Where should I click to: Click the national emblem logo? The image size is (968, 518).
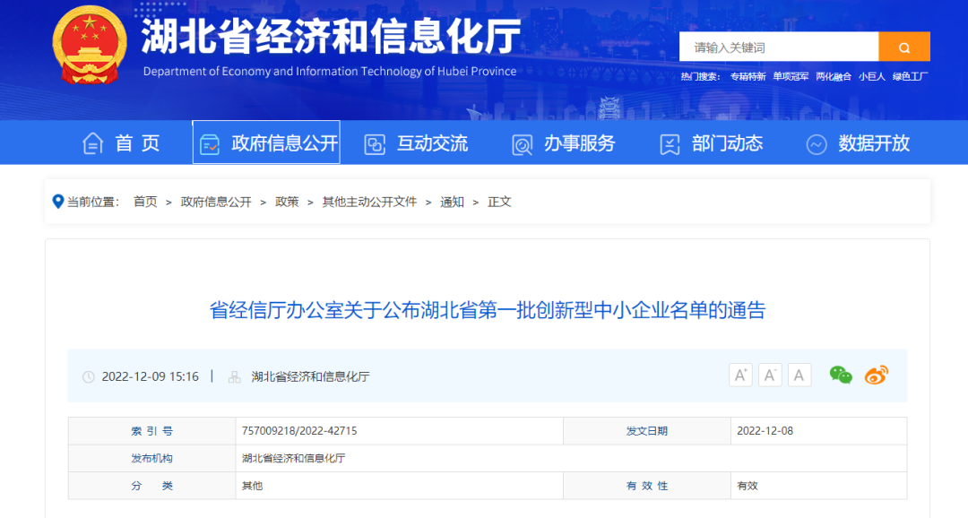click(90, 45)
